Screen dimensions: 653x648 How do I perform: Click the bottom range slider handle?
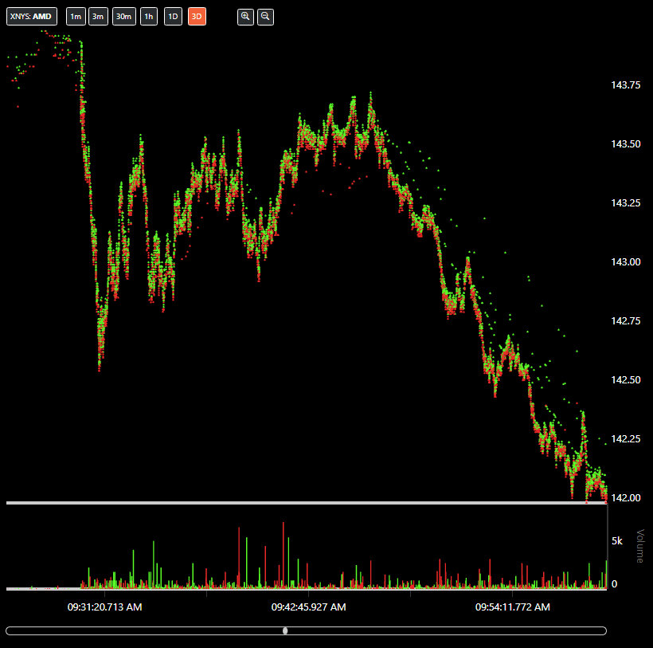click(x=286, y=630)
